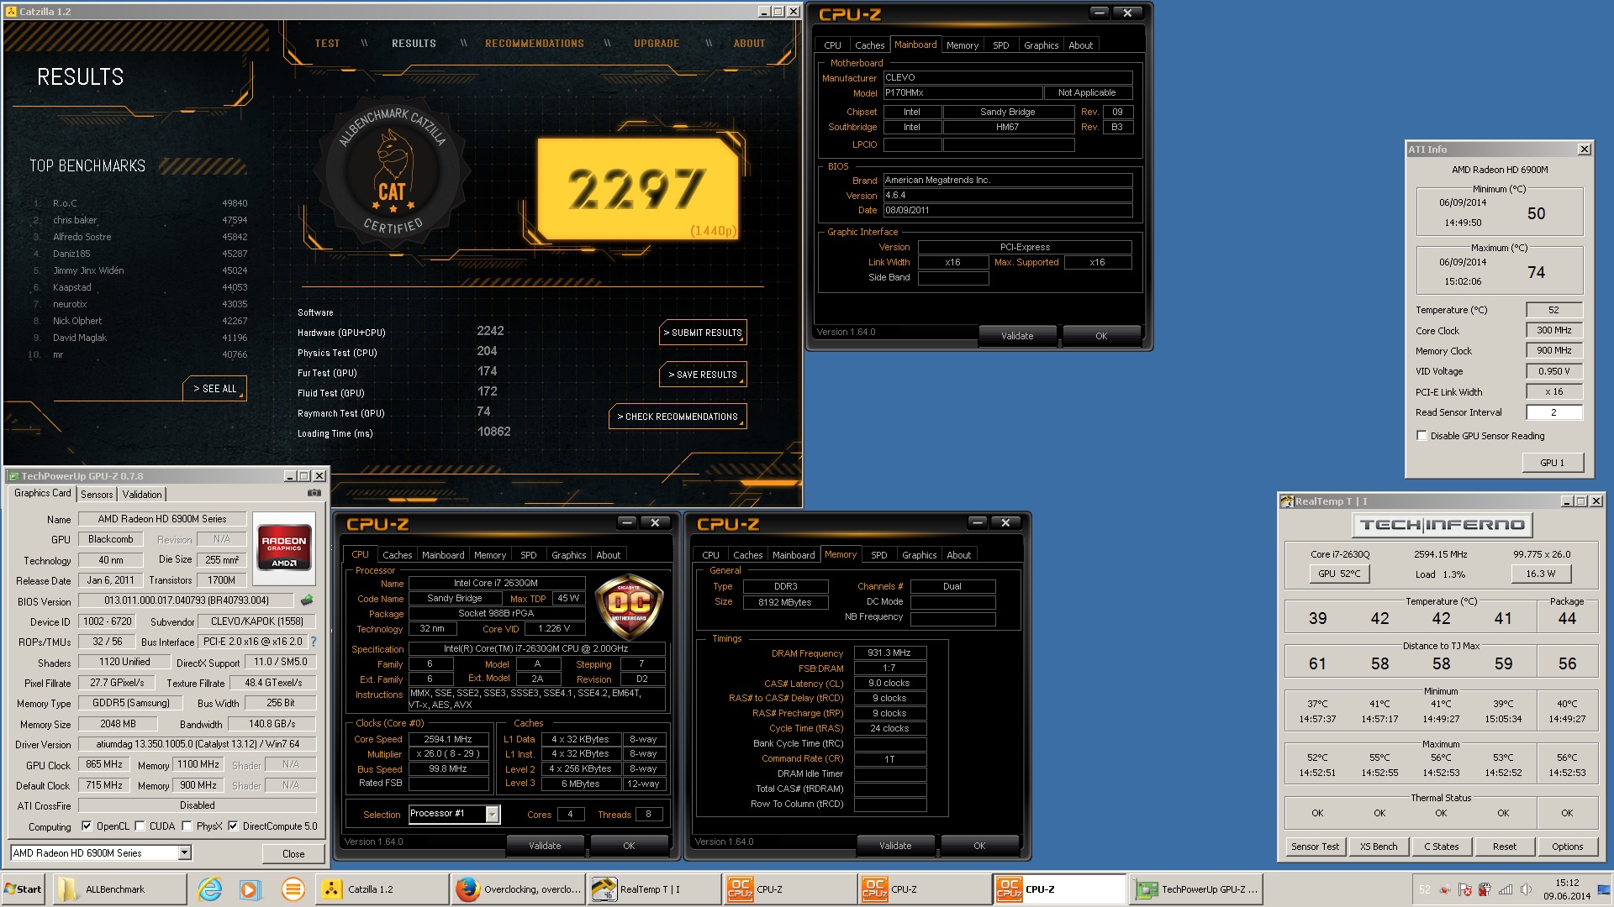This screenshot has width=1614, height=907.
Task: Click SEE ALL top benchmarks button
Action: tap(214, 389)
